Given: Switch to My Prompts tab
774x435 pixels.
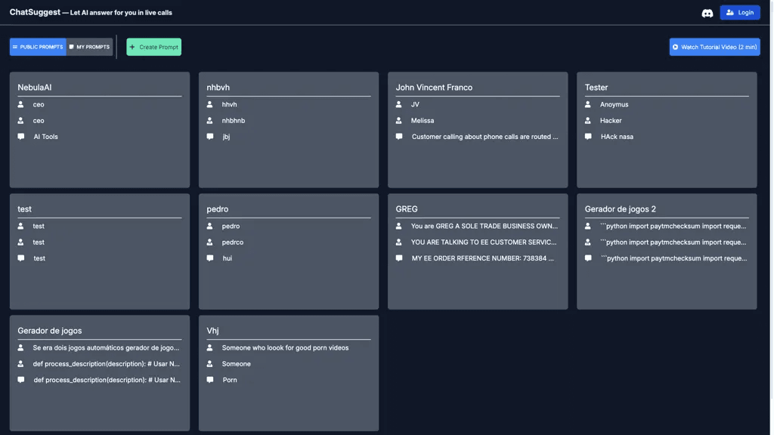Looking at the screenshot, I should [x=89, y=47].
